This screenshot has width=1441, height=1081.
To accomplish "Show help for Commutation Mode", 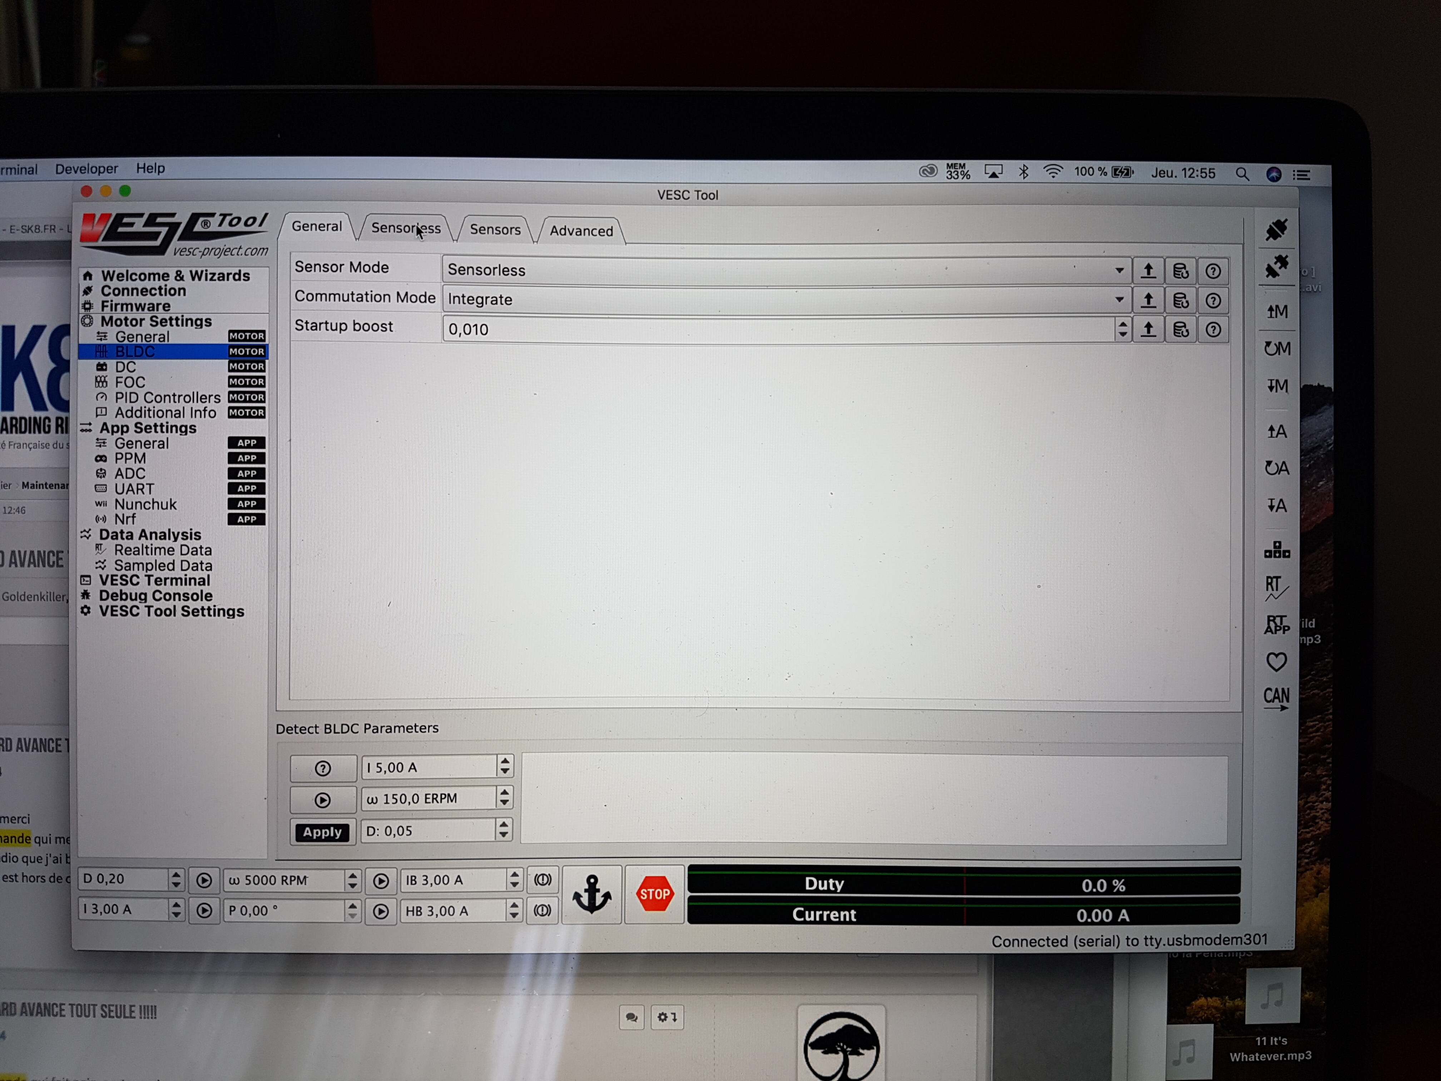I will (x=1212, y=300).
